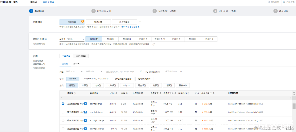This screenshot has height=132, width=296.
Task: Select 最新推荐 category filter
Action: pyautogui.click(x=183, y=85)
